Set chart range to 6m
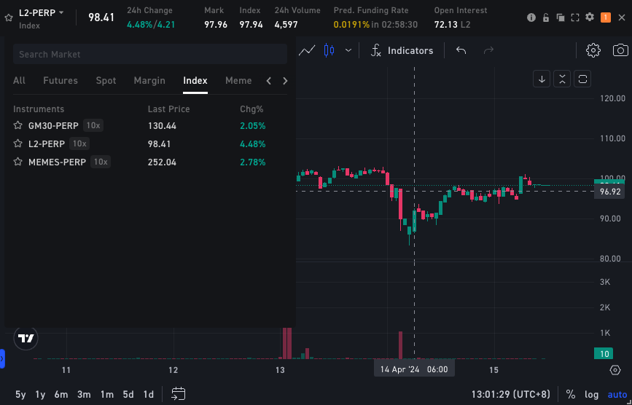The image size is (632, 405). pos(61,395)
